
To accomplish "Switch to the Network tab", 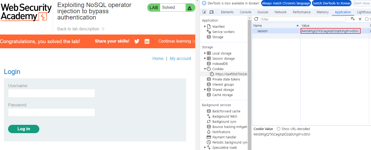I will click(280, 12).
